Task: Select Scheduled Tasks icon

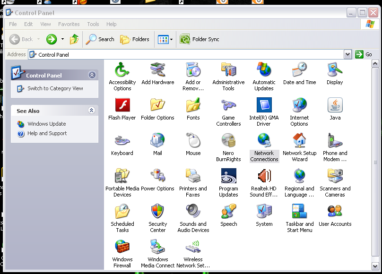Action: (122, 211)
